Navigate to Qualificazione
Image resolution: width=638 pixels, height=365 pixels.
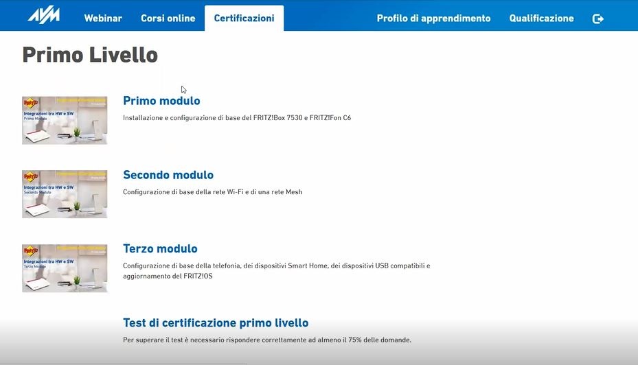pos(541,19)
